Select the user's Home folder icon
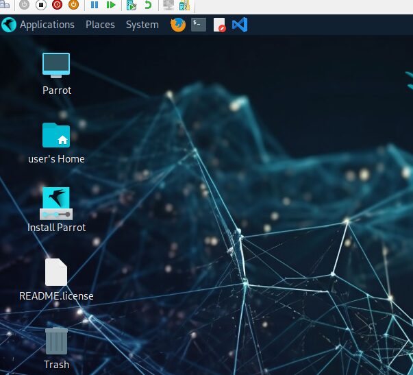The image size is (413, 375). [x=56, y=135]
